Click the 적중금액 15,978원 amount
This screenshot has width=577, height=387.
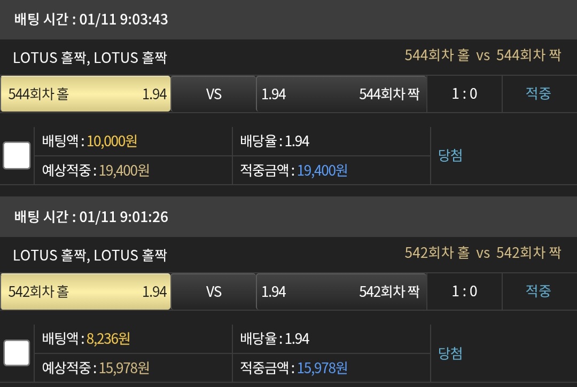click(322, 368)
